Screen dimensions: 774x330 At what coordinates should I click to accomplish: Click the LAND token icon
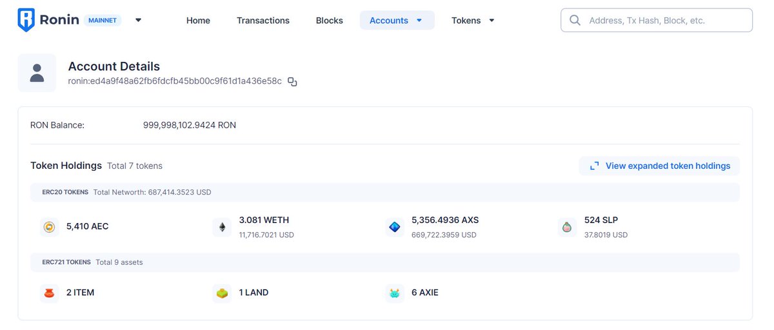[222, 293]
